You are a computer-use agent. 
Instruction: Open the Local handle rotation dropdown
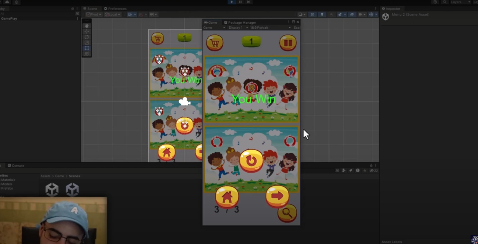(x=112, y=14)
